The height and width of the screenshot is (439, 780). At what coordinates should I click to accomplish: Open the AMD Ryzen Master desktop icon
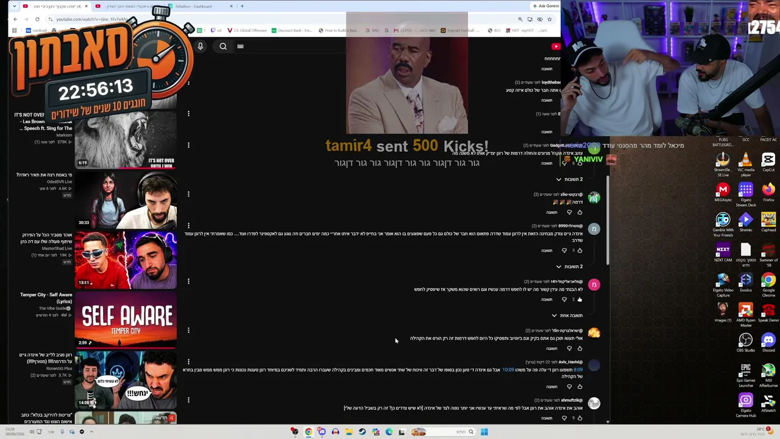pos(745,315)
